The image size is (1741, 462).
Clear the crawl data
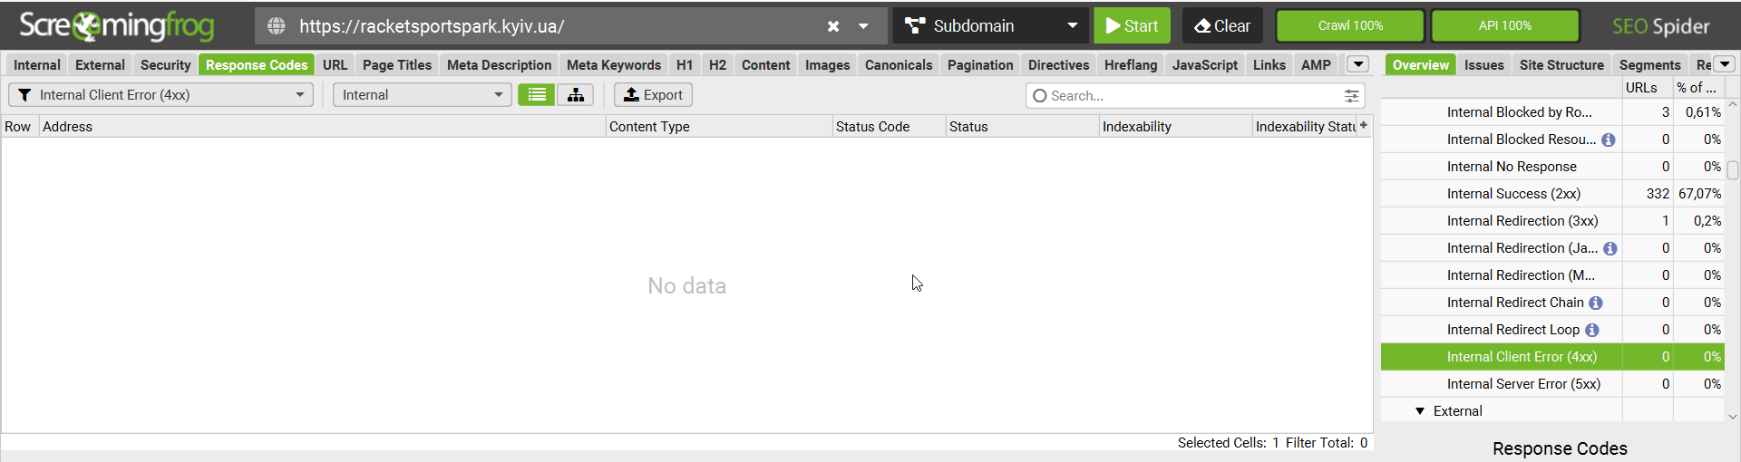(x=1222, y=26)
